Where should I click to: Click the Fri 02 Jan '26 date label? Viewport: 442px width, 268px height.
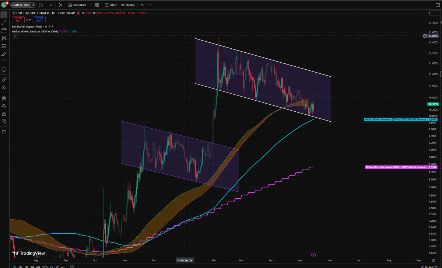coord(185,260)
